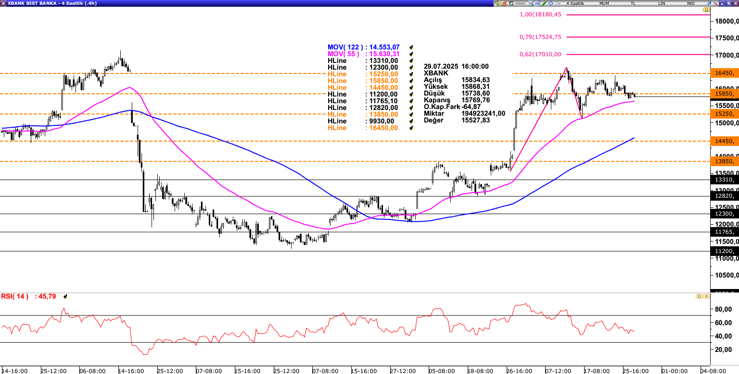Click the orange 14450 price axis tag

(725, 141)
